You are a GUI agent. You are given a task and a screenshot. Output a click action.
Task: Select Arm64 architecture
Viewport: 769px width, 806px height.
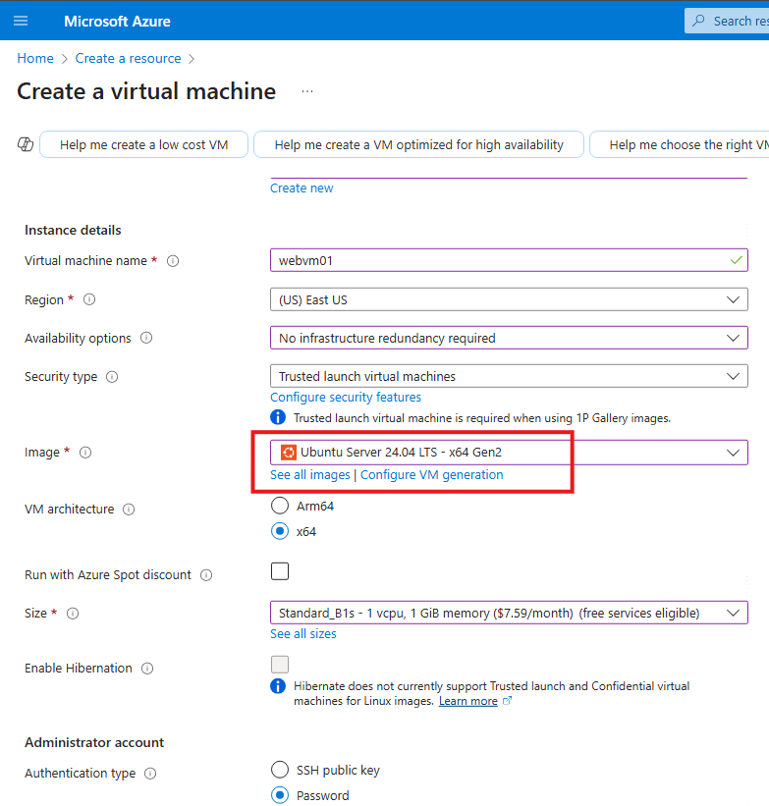click(x=280, y=506)
